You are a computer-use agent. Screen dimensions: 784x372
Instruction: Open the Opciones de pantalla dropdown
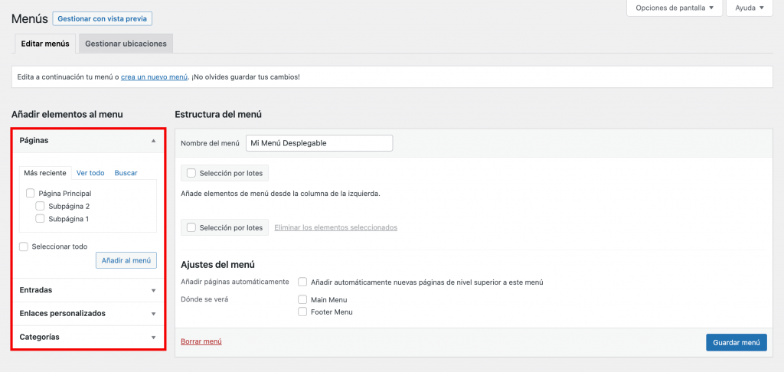673,8
